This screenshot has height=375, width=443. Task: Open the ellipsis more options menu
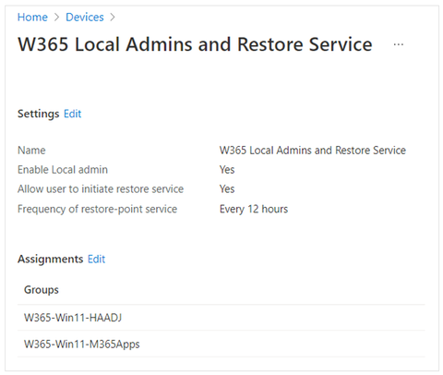point(399,44)
